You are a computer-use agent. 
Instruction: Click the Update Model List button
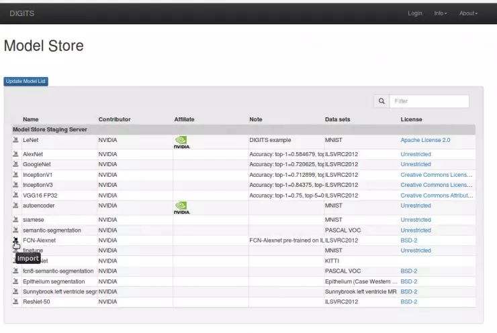point(26,81)
